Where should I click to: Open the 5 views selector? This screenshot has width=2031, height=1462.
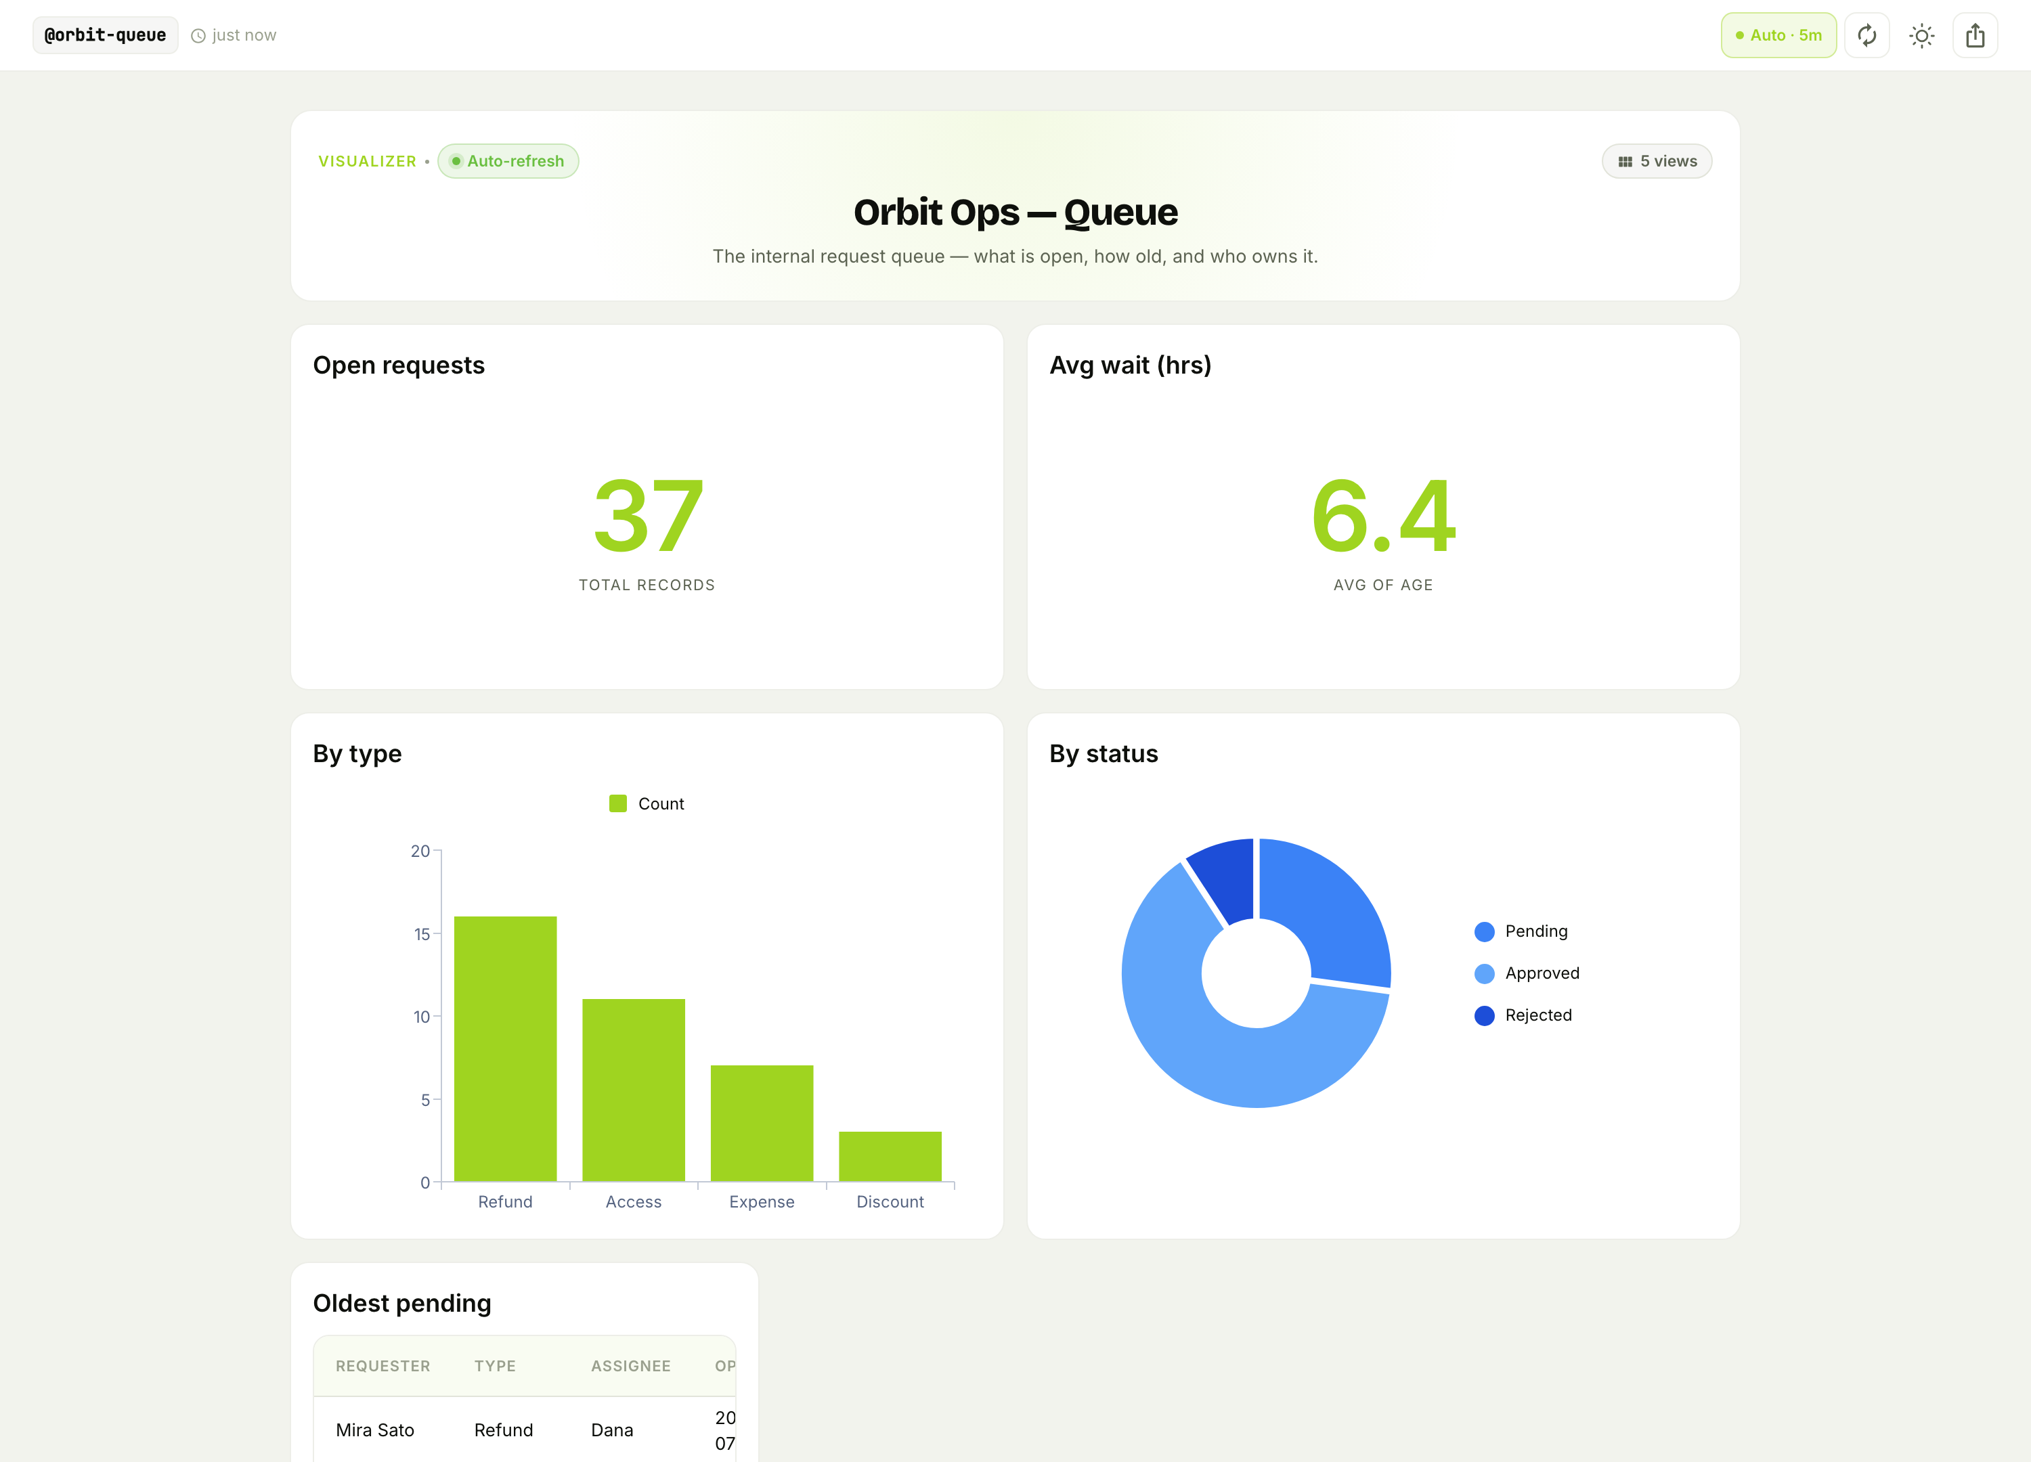(x=1656, y=161)
